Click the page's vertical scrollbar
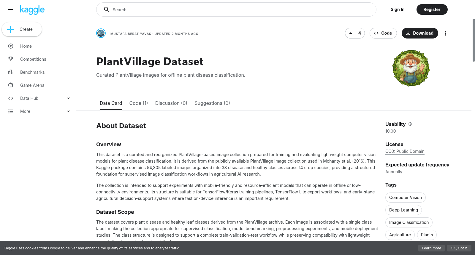475x255 pixels. [x=474, y=40]
